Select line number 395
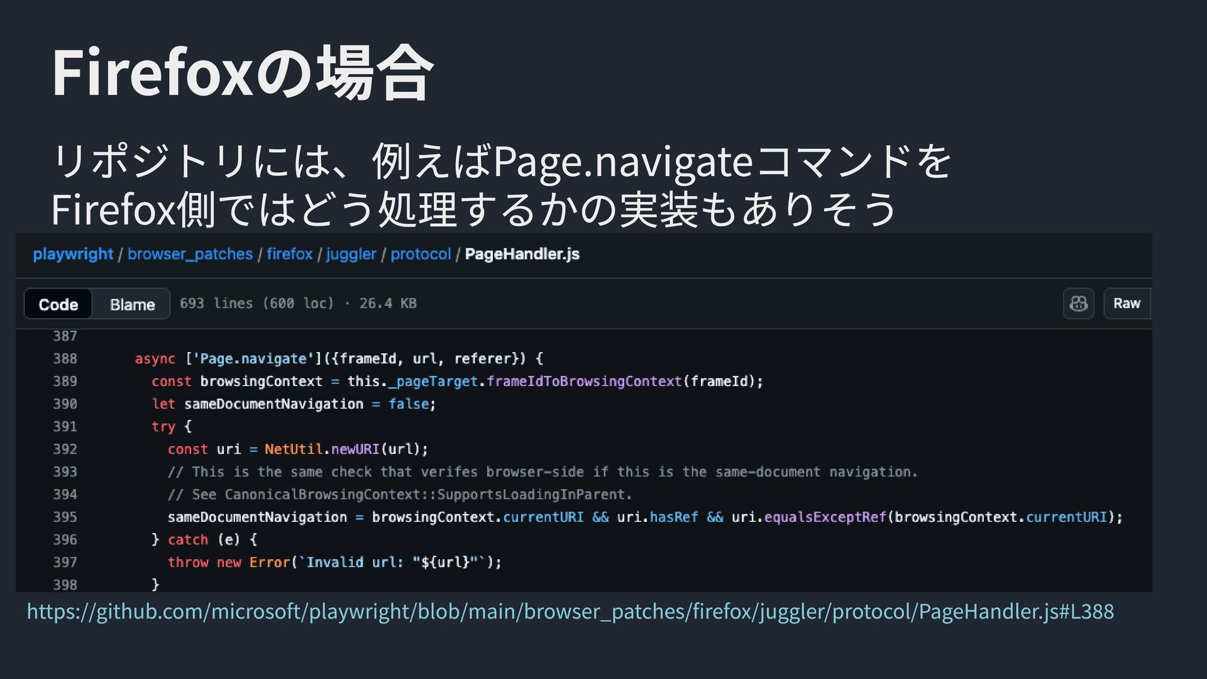 click(x=65, y=517)
